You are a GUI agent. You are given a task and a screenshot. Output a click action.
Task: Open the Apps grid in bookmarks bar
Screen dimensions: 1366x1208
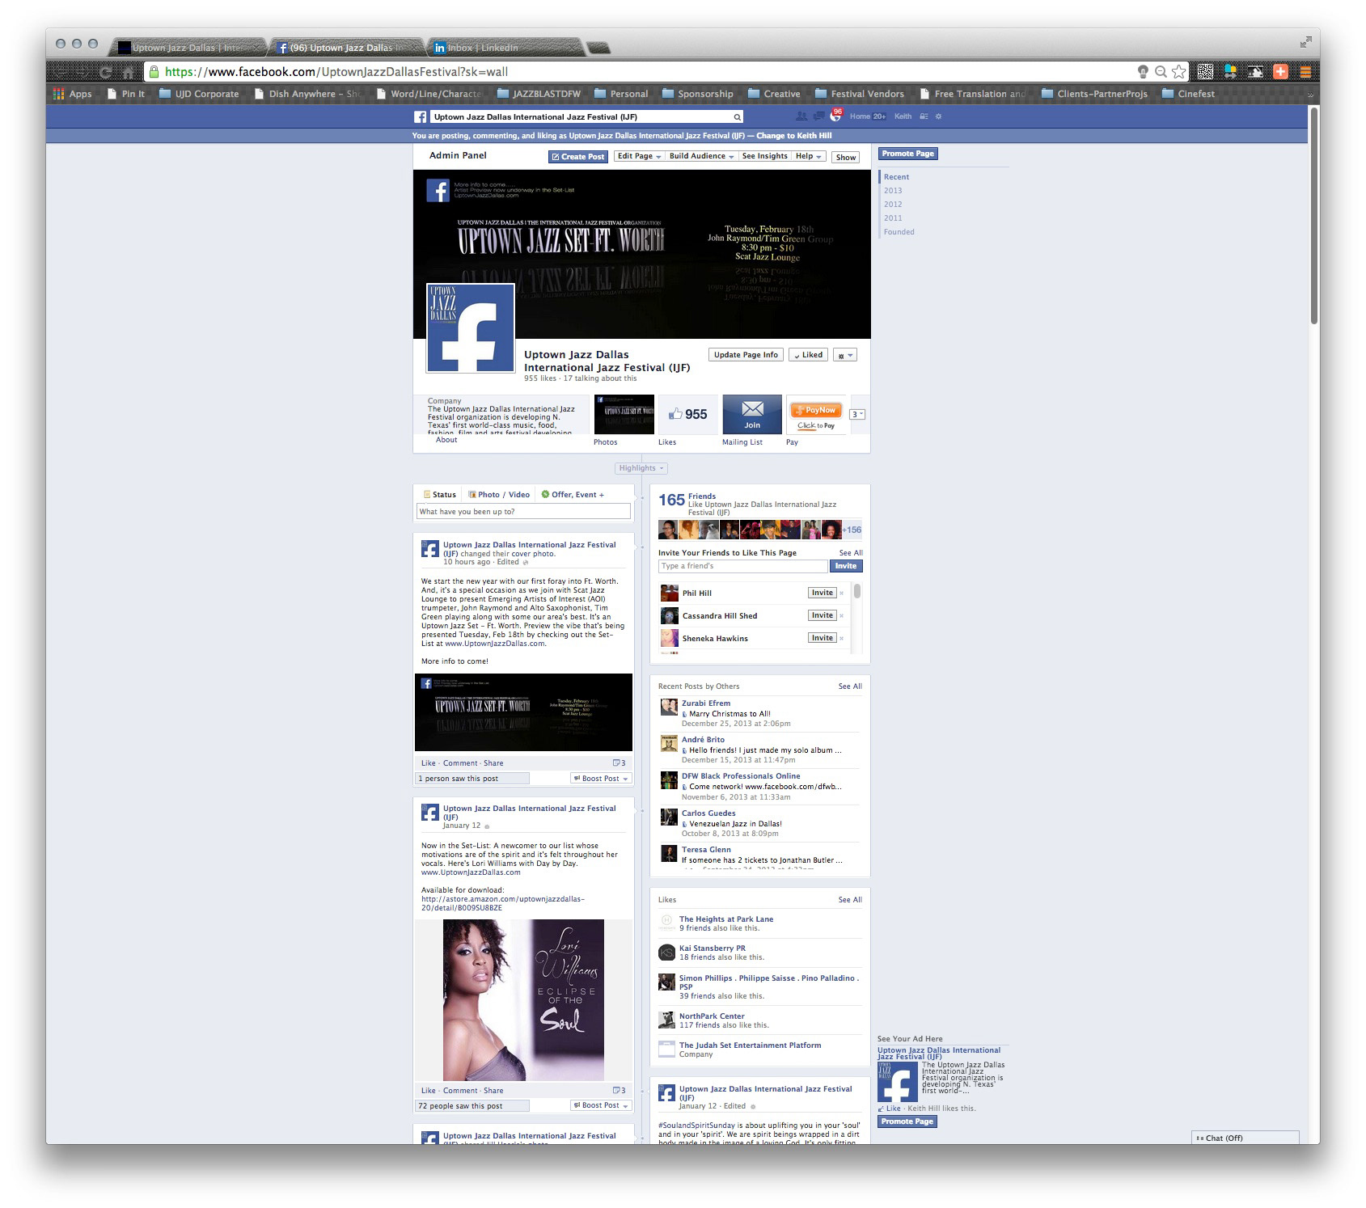72,94
